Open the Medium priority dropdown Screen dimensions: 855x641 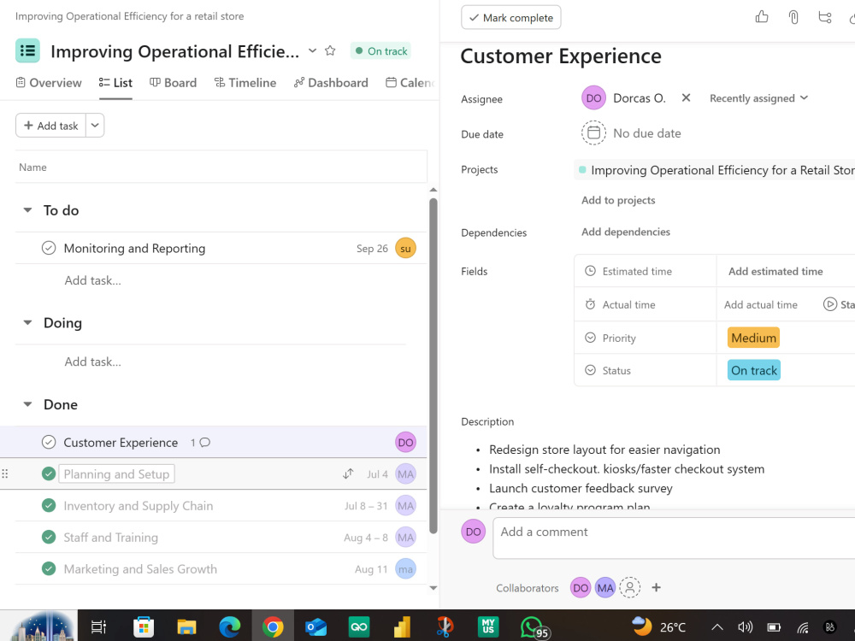tap(753, 338)
